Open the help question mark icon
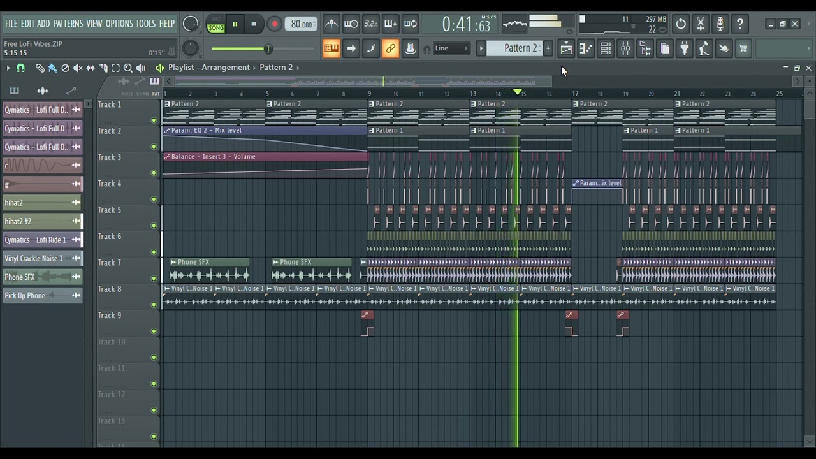Screen dimensions: 816x459 [740, 24]
